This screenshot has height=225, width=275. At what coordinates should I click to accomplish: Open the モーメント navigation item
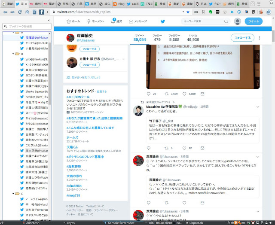[95, 21]
